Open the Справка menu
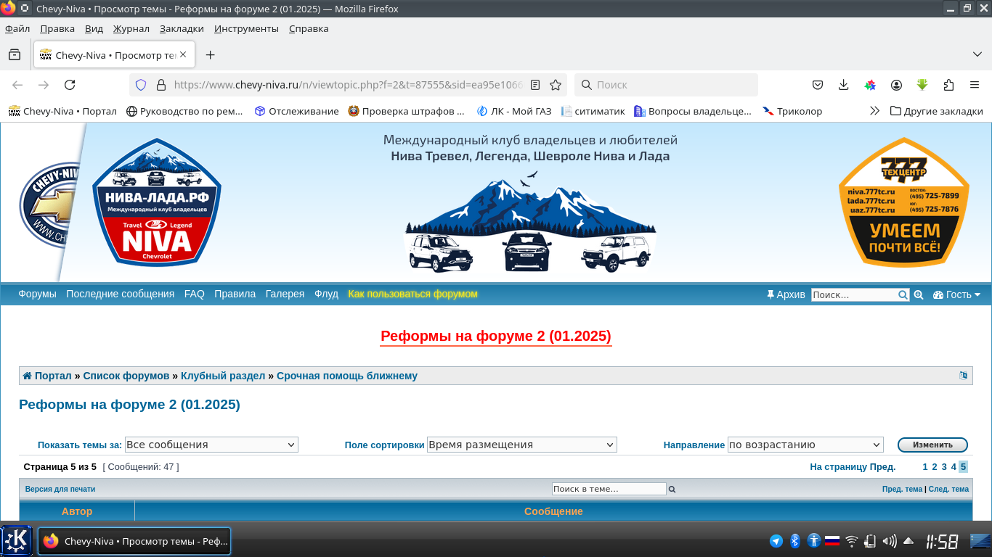992x557 pixels. pos(309,29)
